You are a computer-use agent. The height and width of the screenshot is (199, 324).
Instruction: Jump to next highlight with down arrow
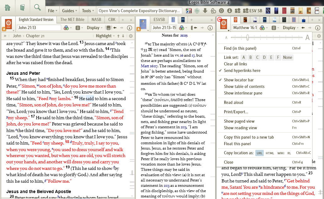(x=123, y=36)
